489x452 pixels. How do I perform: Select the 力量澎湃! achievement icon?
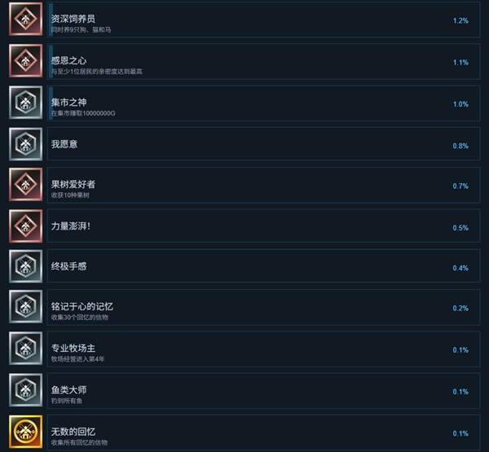coord(25,226)
